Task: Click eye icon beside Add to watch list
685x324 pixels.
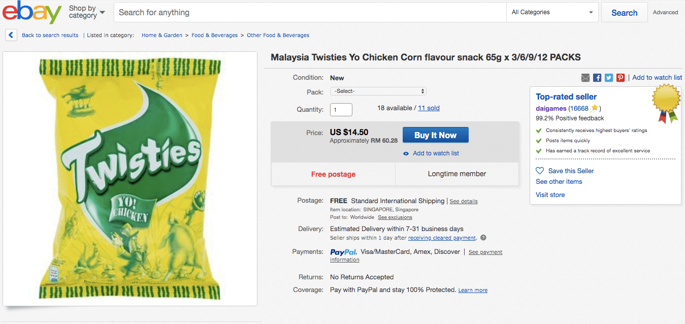Action: tap(406, 153)
